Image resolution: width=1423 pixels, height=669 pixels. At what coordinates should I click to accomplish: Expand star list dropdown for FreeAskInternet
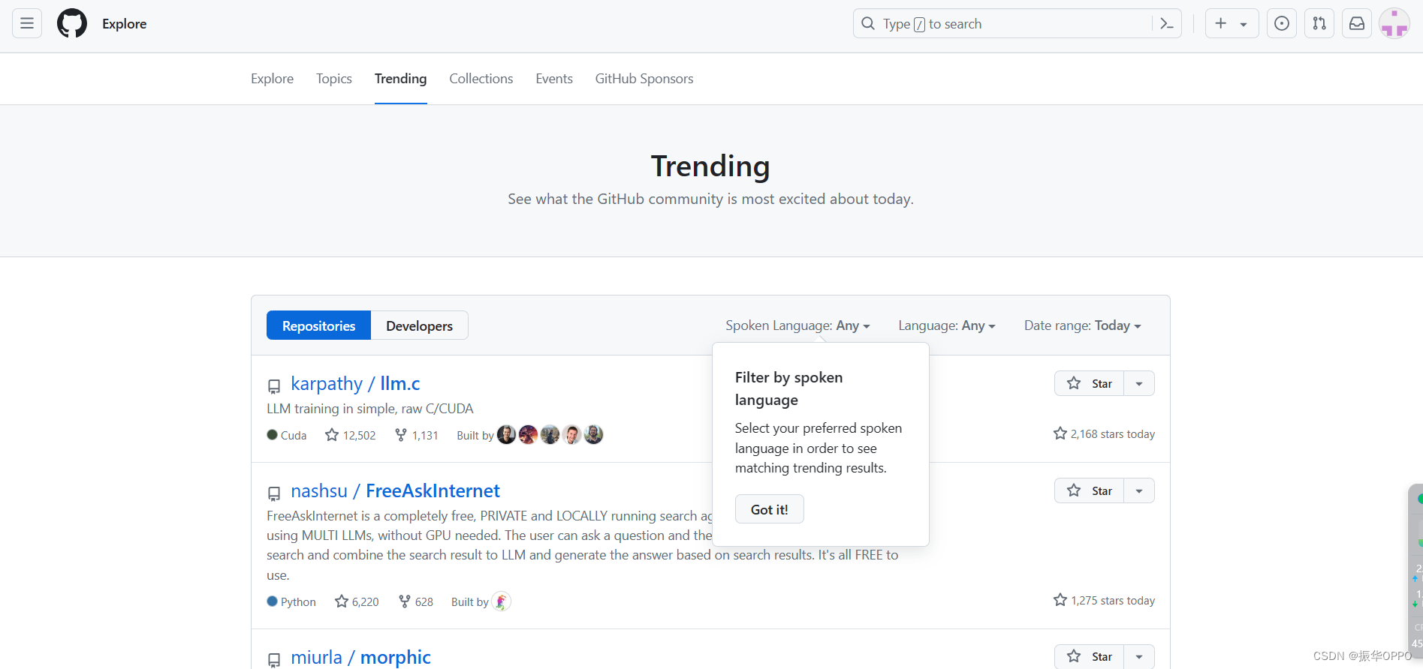[1139, 490]
